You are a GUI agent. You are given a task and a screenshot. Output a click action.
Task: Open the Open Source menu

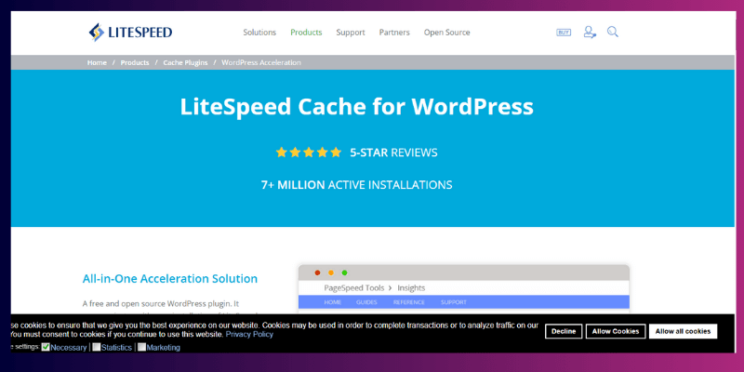click(447, 33)
